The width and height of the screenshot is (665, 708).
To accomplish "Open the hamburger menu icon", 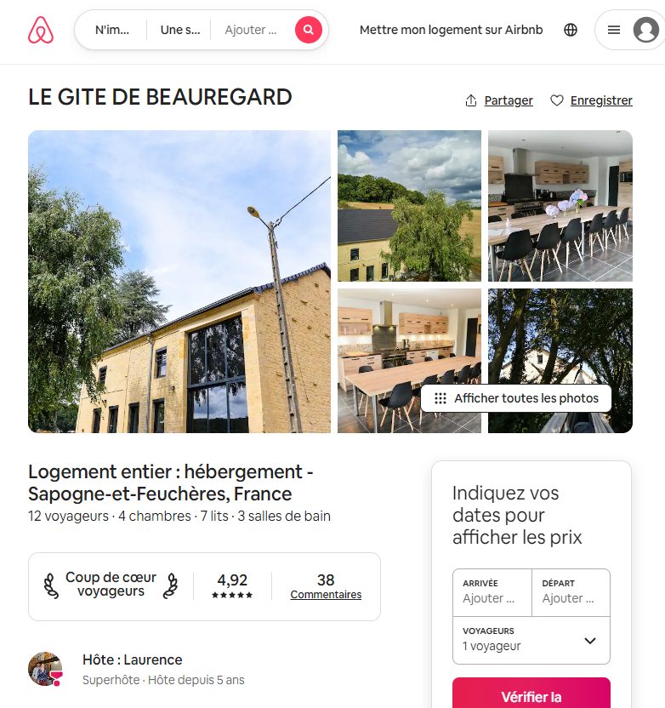I will click(x=614, y=30).
